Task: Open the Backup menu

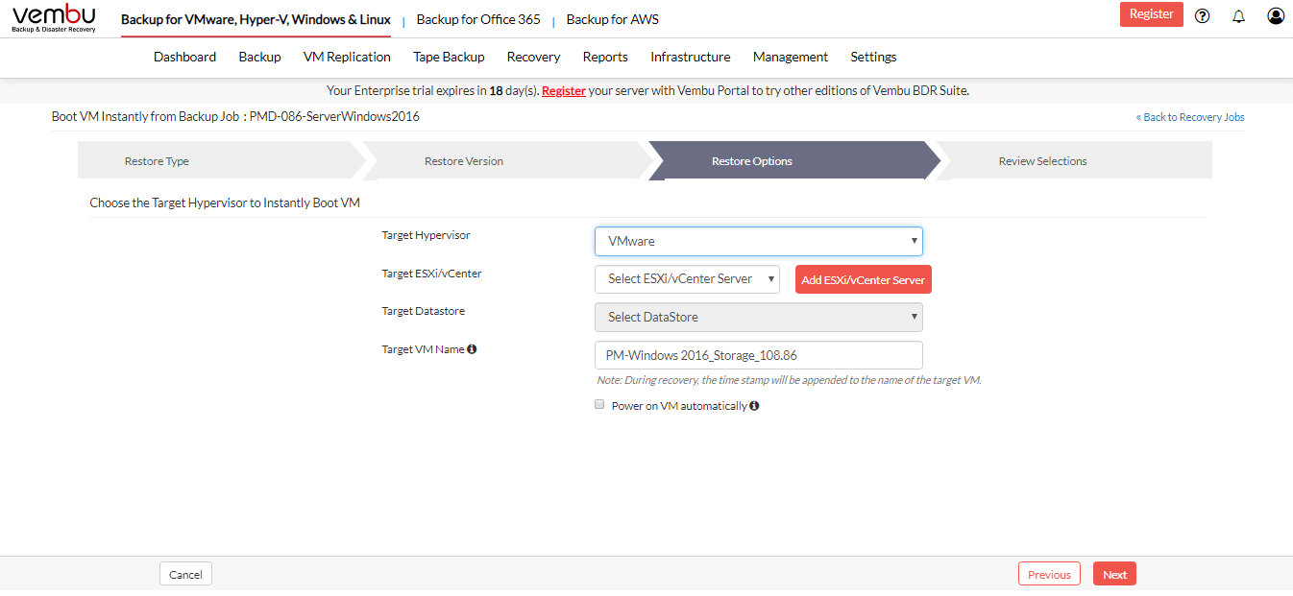Action: pos(259,57)
